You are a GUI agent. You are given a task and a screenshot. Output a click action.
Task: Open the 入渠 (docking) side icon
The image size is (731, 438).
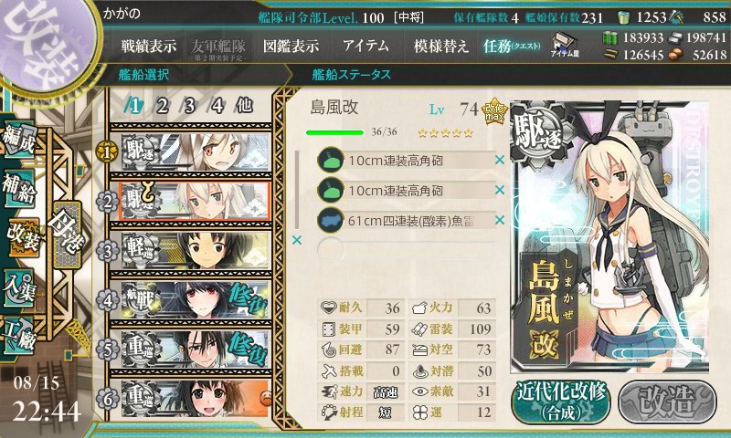19,288
